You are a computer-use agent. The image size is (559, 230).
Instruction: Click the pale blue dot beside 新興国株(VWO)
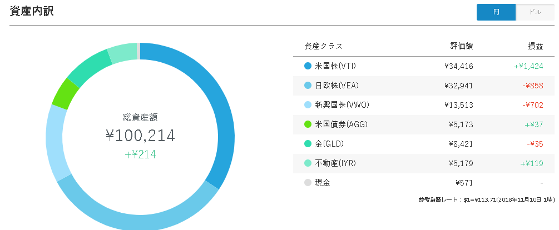click(308, 105)
